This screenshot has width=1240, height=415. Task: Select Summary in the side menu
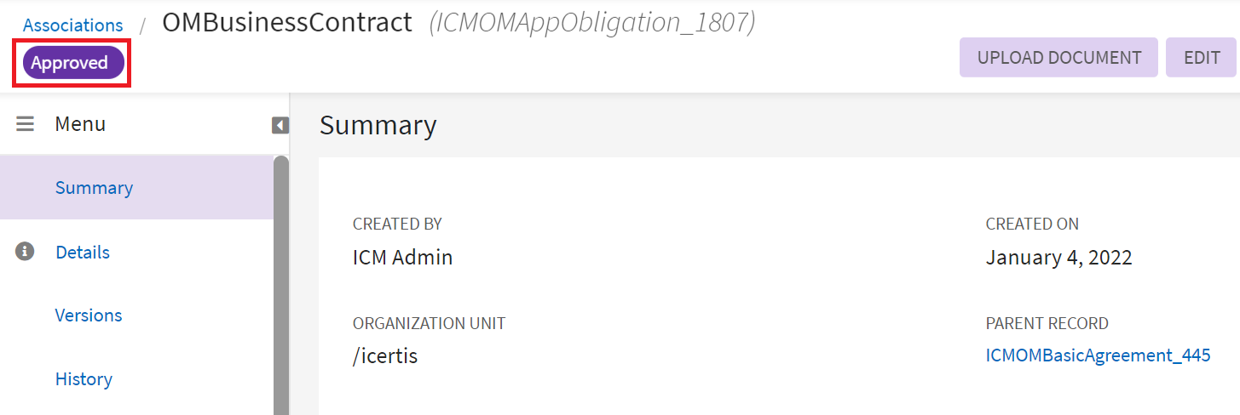[94, 188]
